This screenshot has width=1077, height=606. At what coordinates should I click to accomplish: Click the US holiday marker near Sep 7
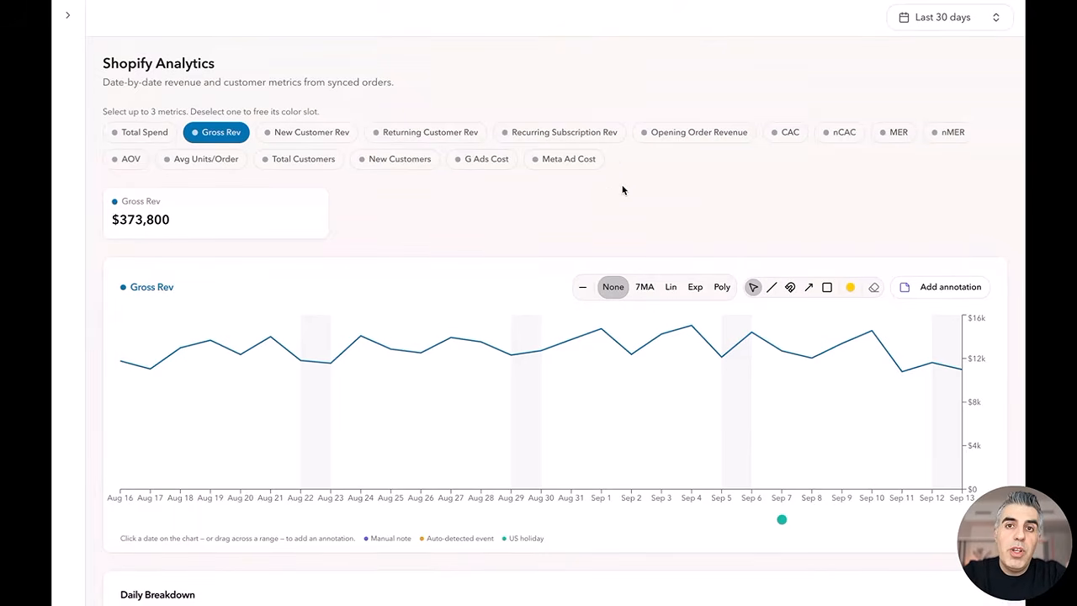point(782,520)
